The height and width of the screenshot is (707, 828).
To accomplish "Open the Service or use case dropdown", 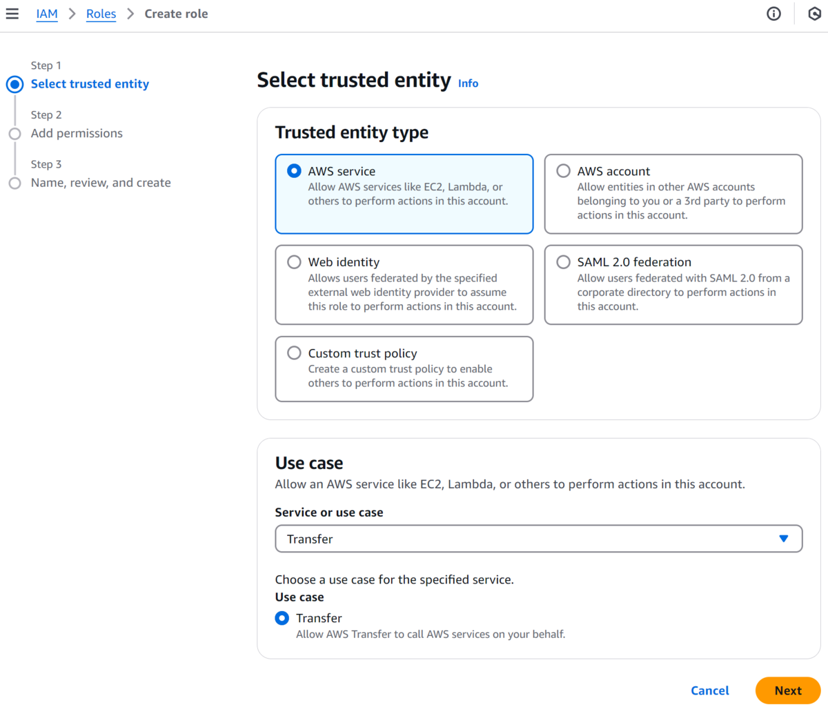I will click(x=538, y=539).
